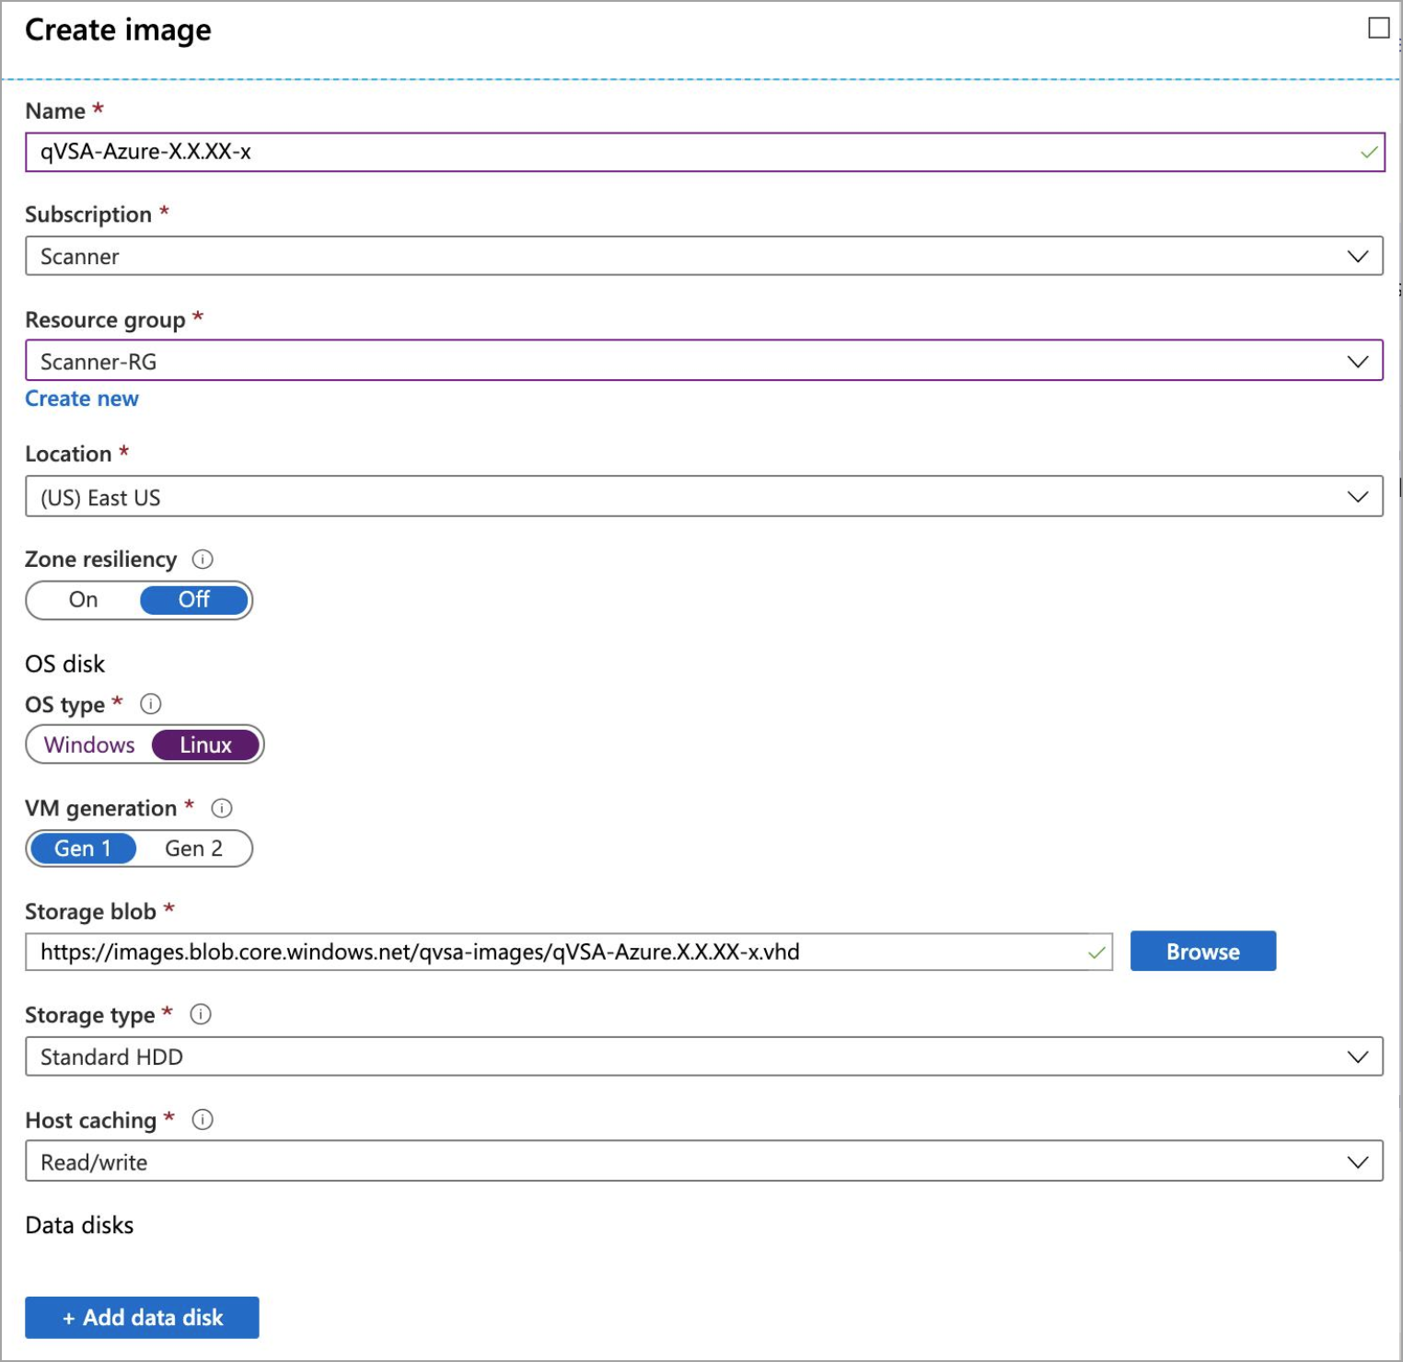The height and width of the screenshot is (1362, 1403).
Task: Click inside the Name input field
Action: point(368,152)
